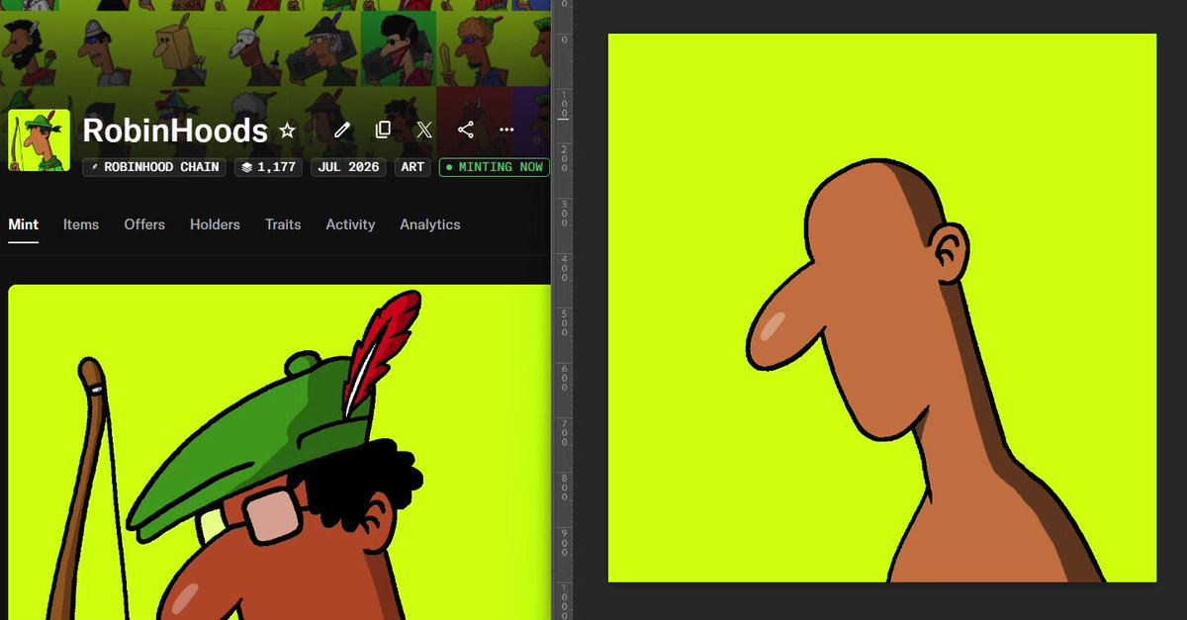Select the Traits tab

[283, 224]
